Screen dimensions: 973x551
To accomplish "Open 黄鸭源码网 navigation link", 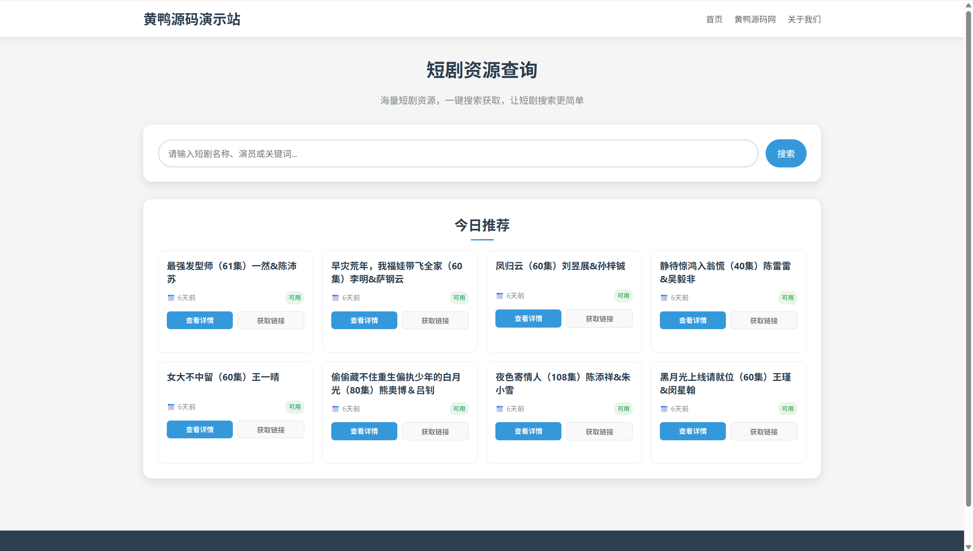I will click(x=755, y=19).
